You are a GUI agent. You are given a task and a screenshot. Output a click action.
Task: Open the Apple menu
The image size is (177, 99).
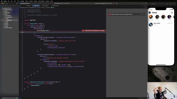tap(2, 1)
